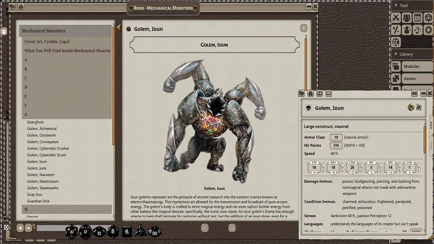Open the Party Sheet people icon

tap(407, 18)
